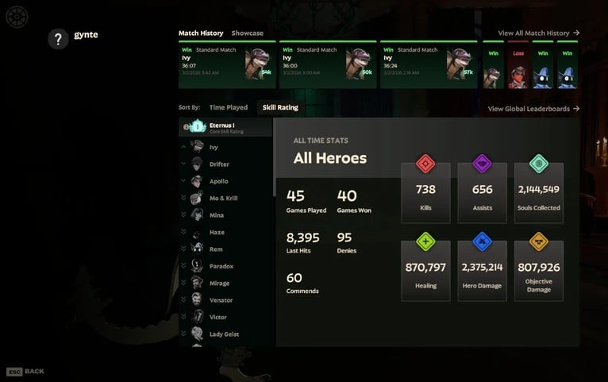The height and width of the screenshot is (382, 608).
Task: Click the orange Objective Damage icon
Action: click(x=539, y=241)
